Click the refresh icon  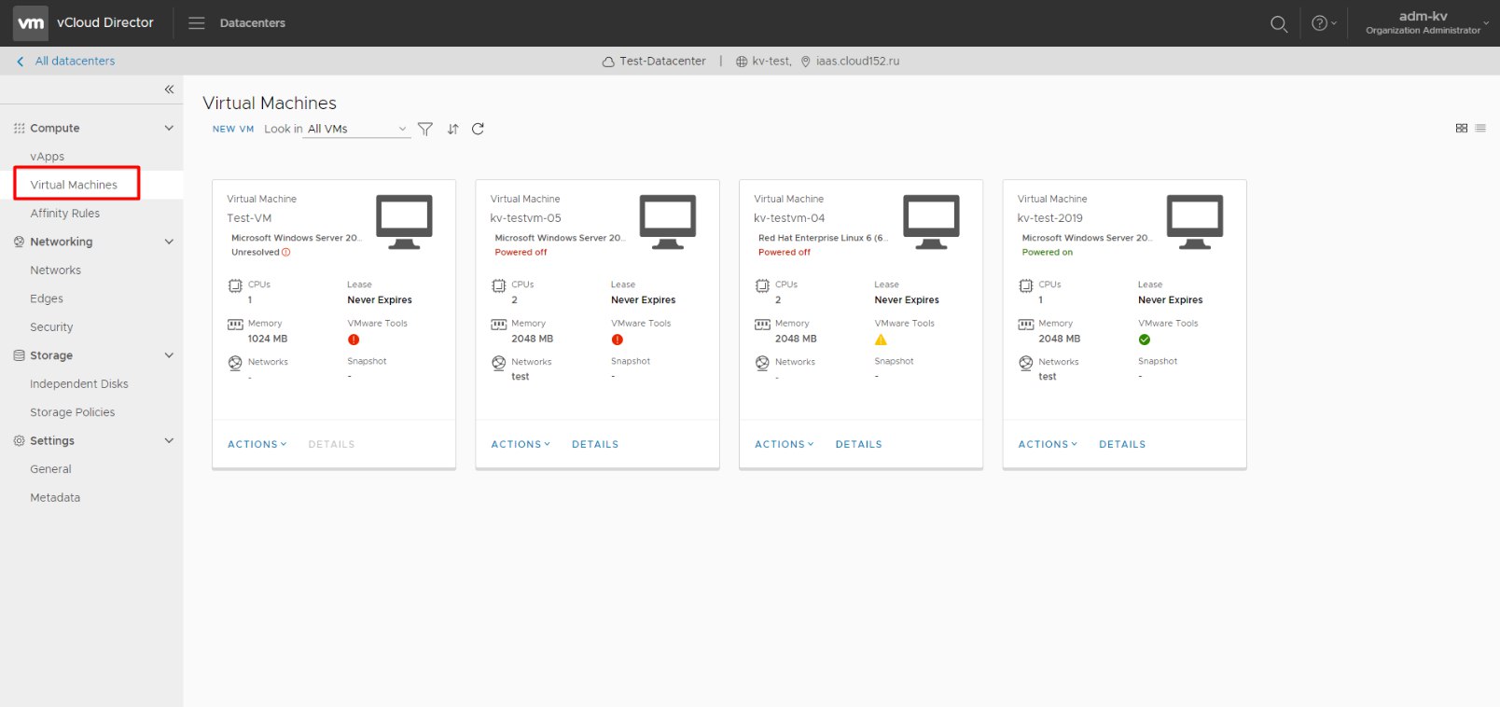(478, 130)
